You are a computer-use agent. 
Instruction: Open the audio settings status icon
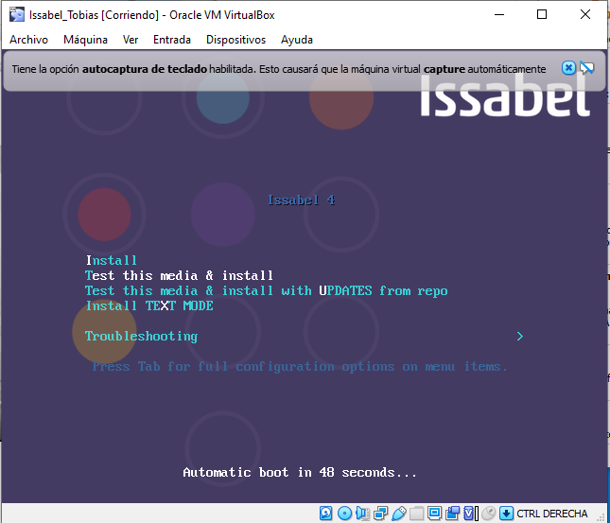click(362, 514)
